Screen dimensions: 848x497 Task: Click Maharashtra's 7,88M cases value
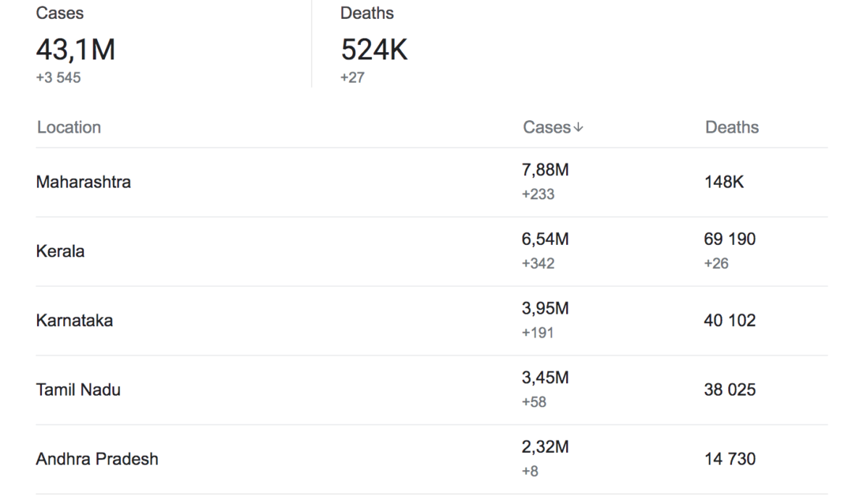[x=545, y=171]
